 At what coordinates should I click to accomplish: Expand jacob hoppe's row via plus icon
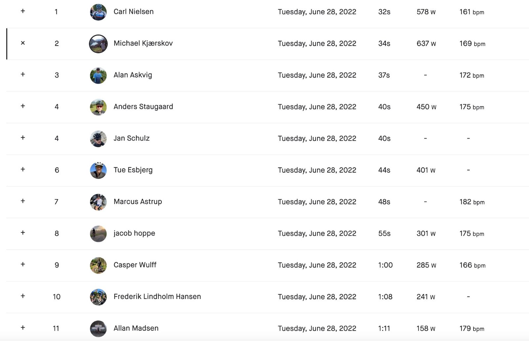[x=23, y=233]
